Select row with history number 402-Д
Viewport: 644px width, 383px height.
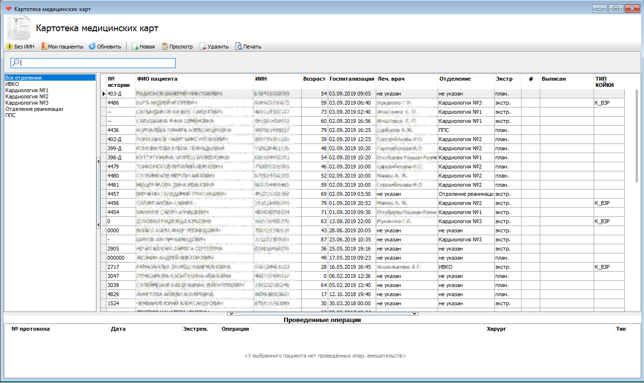click(x=362, y=139)
